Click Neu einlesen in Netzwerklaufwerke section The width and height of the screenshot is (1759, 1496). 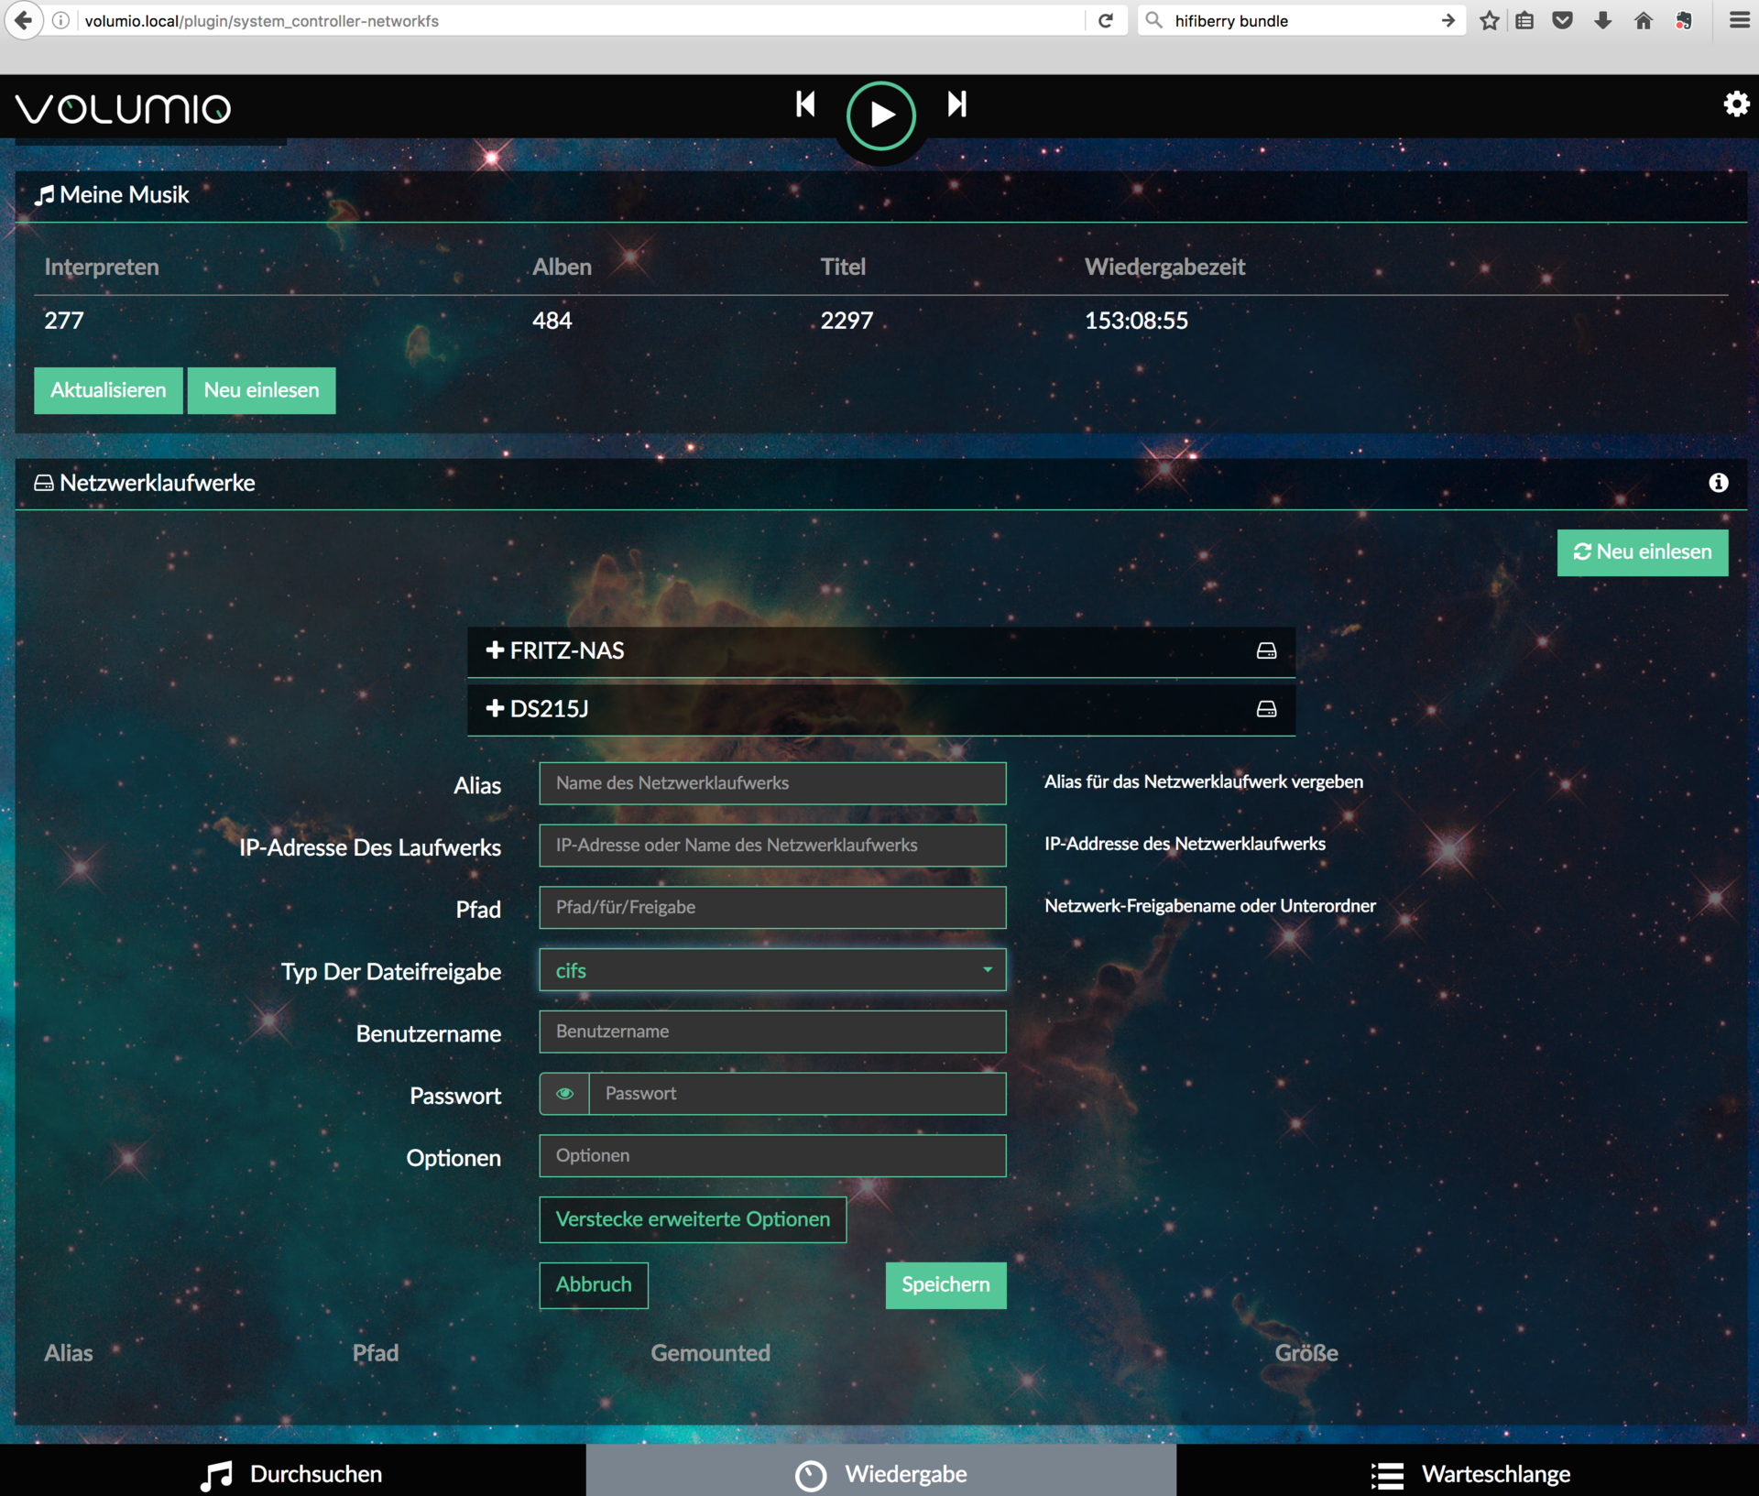pos(1643,552)
